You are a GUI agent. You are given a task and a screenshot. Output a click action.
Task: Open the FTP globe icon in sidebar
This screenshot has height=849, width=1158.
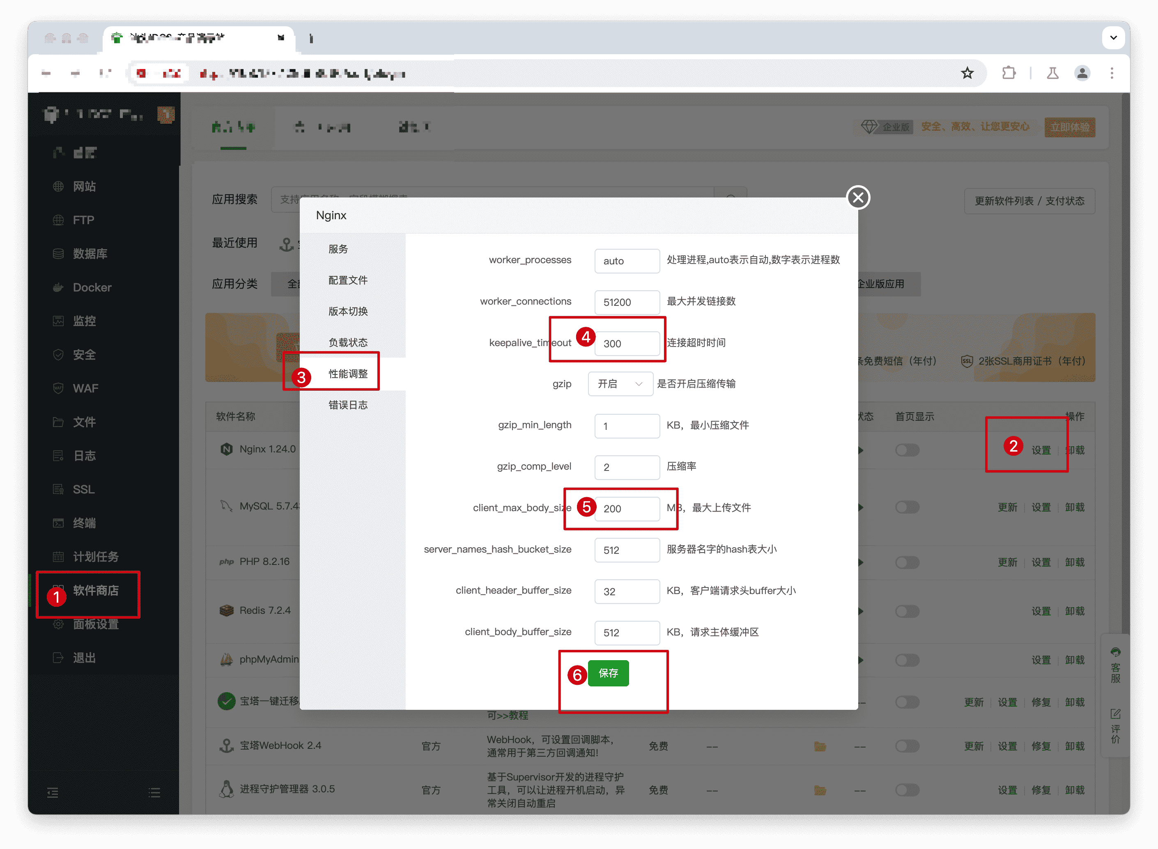click(x=58, y=220)
